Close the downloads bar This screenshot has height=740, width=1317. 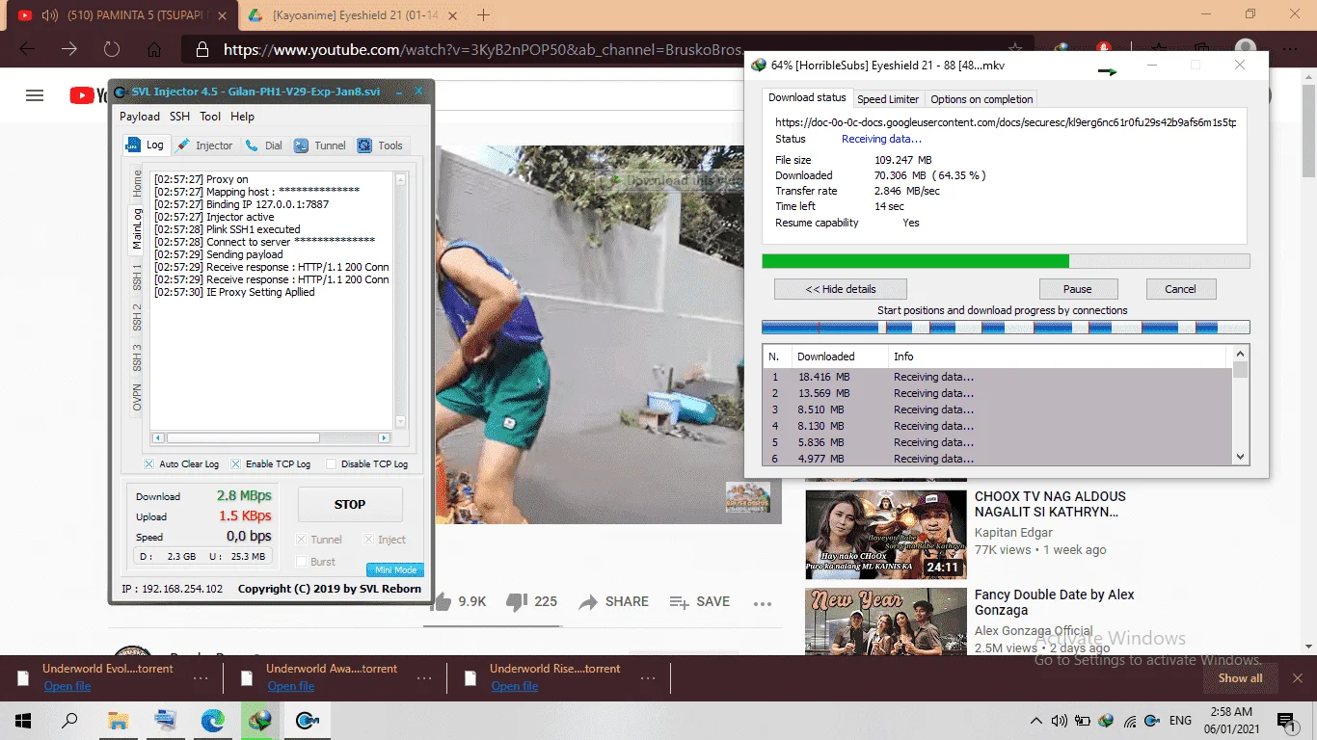1296,677
